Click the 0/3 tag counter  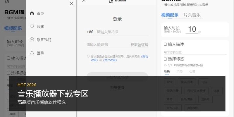tap(170, 65)
